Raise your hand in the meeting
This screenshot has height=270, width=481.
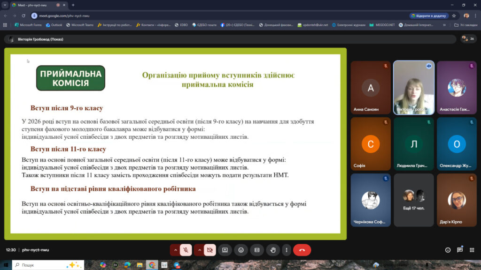tap(273, 250)
